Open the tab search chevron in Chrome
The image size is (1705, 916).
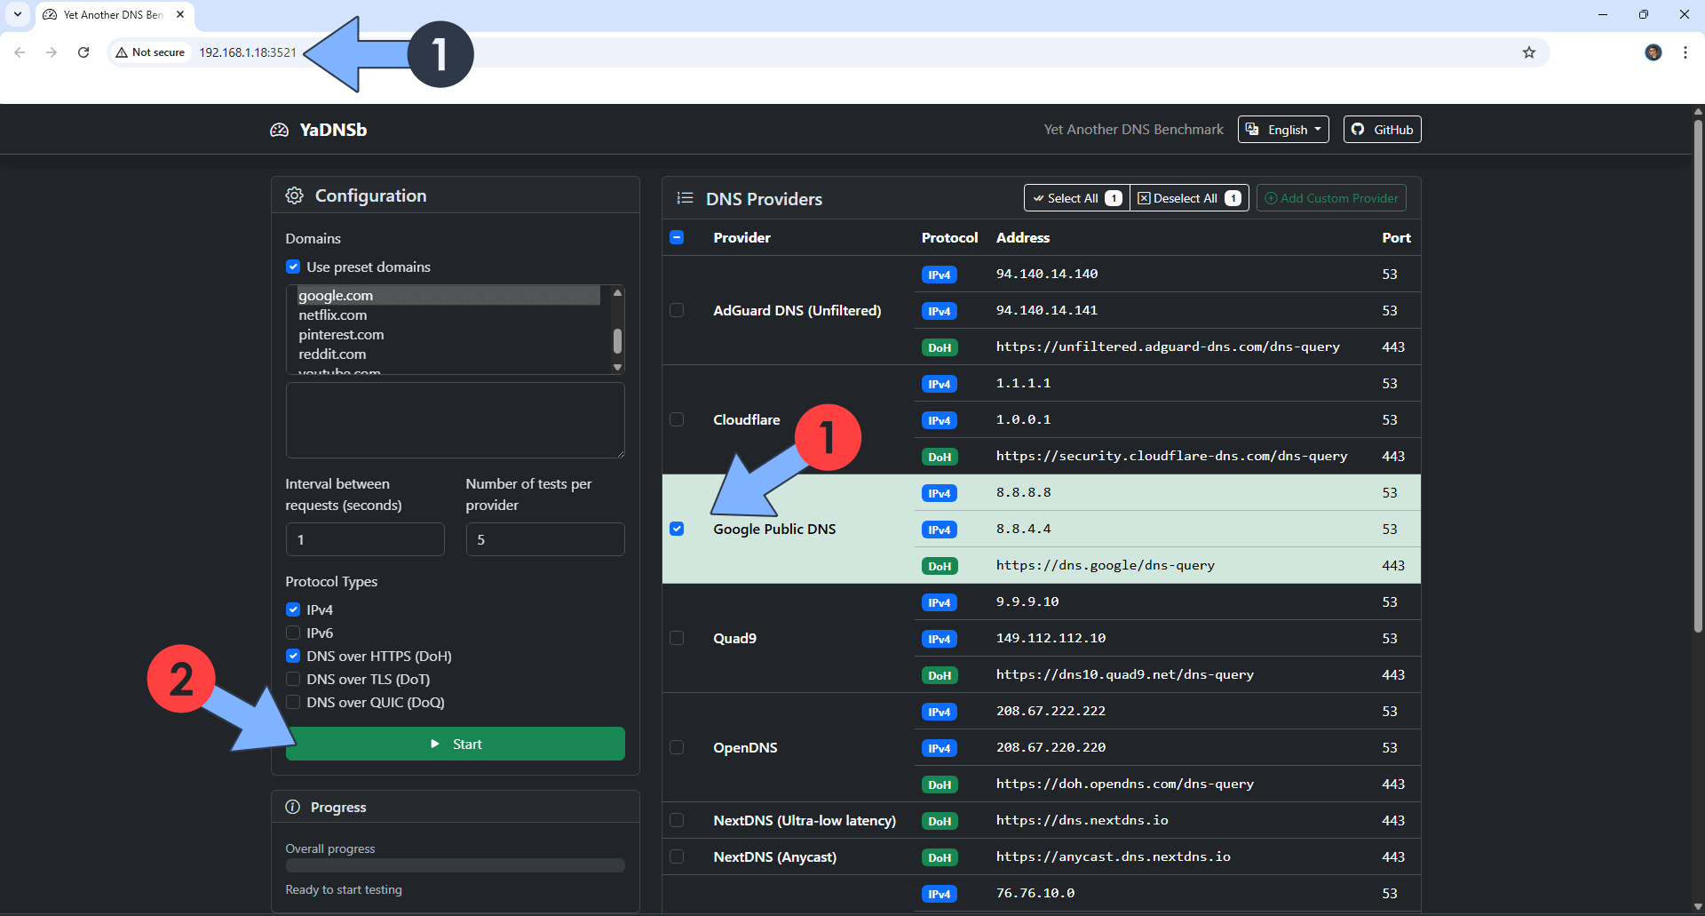(18, 14)
